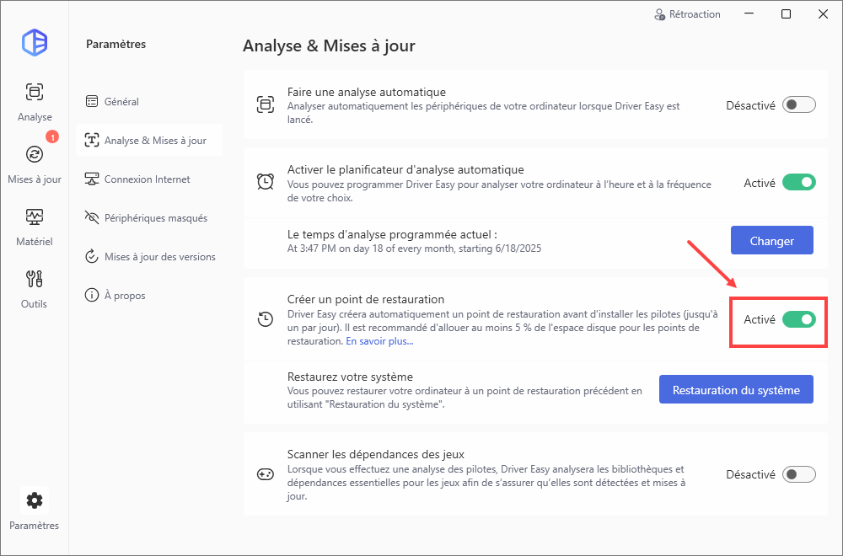Click the red update notification badge

click(x=52, y=137)
